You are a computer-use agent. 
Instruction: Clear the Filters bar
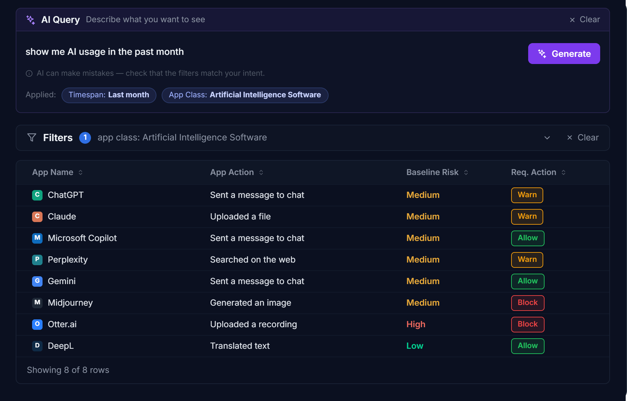click(583, 137)
